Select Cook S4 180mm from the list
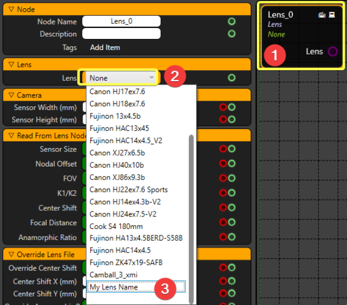Viewport: 347px width, 305px height. coord(116,227)
